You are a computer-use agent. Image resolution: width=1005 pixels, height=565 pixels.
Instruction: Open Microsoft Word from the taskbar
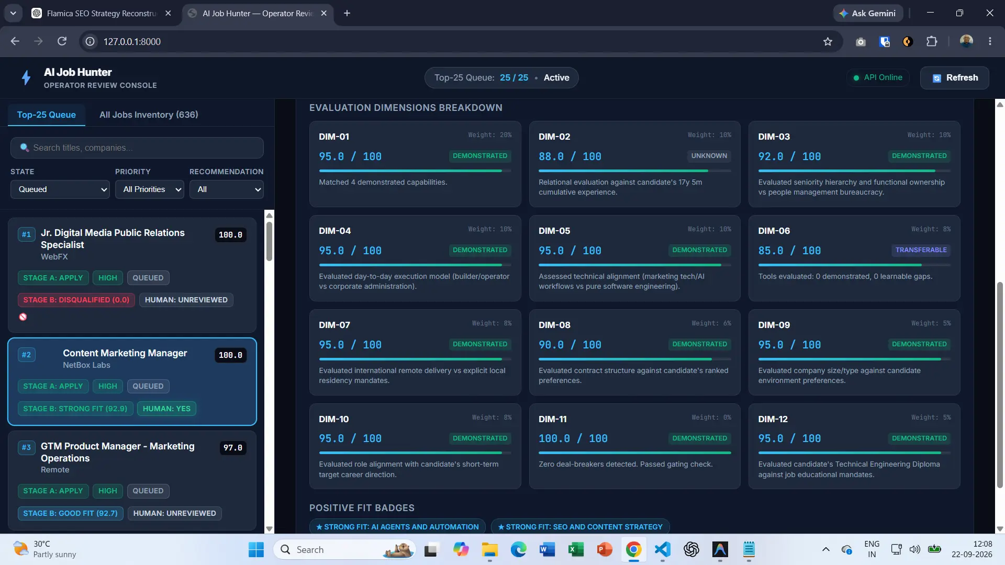coord(547,550)
